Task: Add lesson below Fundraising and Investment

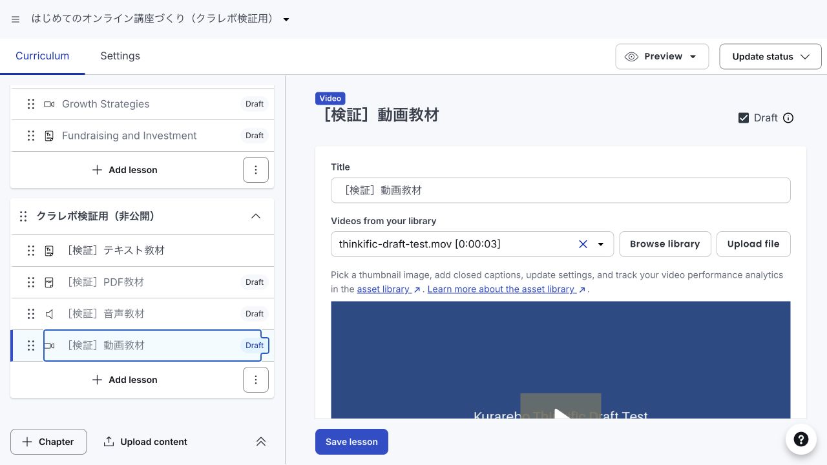Action: tap(125, 170)
